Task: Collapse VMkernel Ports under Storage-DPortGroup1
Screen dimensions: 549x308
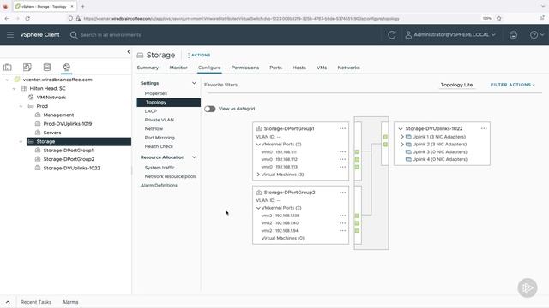Action: pyautogui.click(x=258, y=145)
